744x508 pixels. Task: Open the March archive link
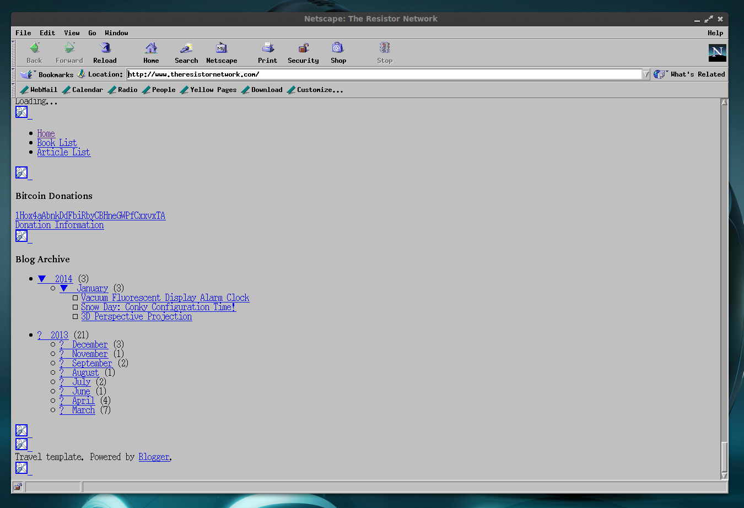point(84,410)
